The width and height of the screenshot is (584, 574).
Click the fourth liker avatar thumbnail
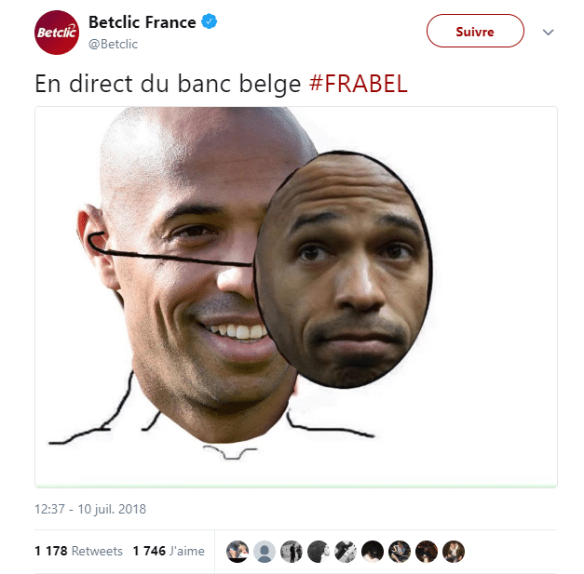click(319, 552)
